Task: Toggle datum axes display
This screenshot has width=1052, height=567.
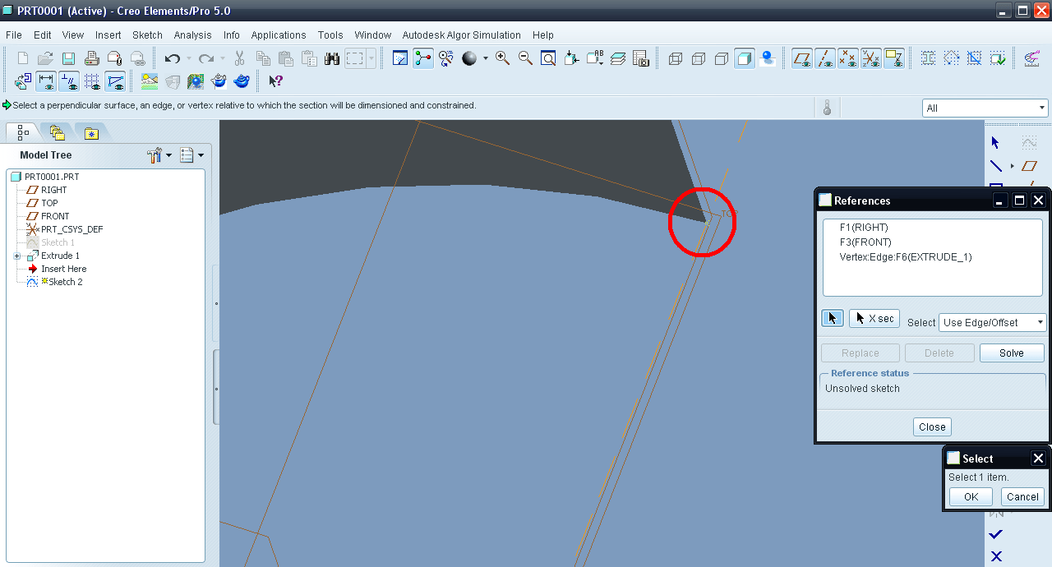Action: pos(825,58)
